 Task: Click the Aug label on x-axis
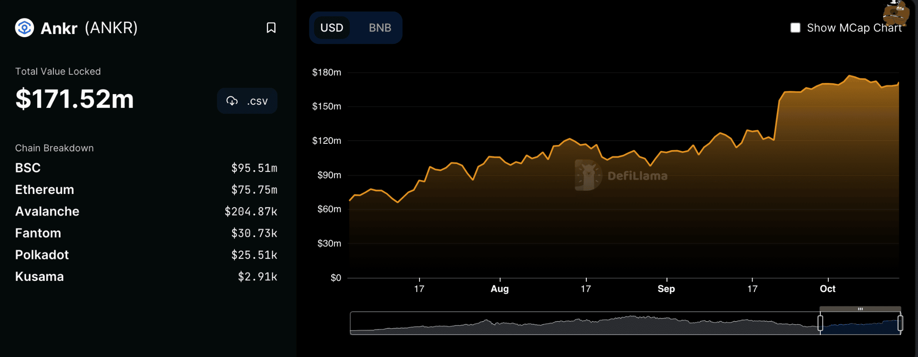(500, 289)
